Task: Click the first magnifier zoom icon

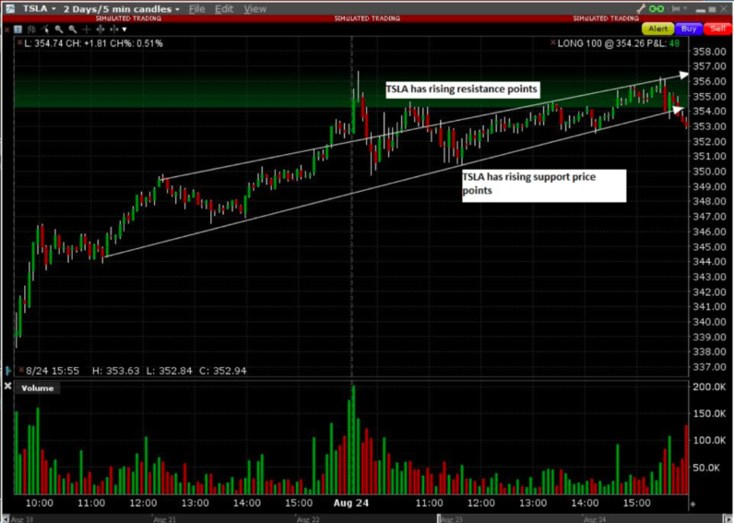Action: (x=58, y=29)
